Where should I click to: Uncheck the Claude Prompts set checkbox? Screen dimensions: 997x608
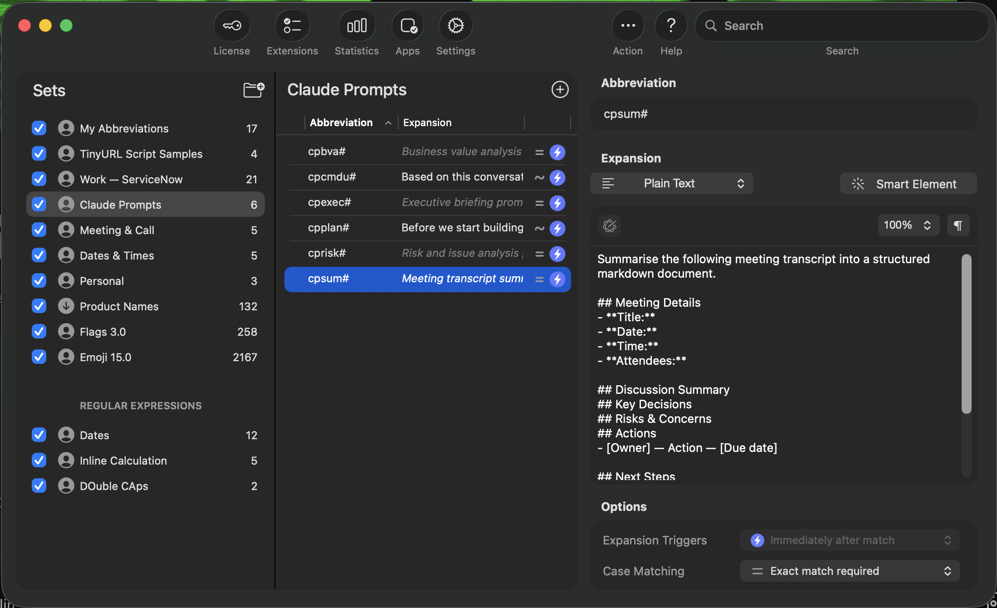point(39,205)
